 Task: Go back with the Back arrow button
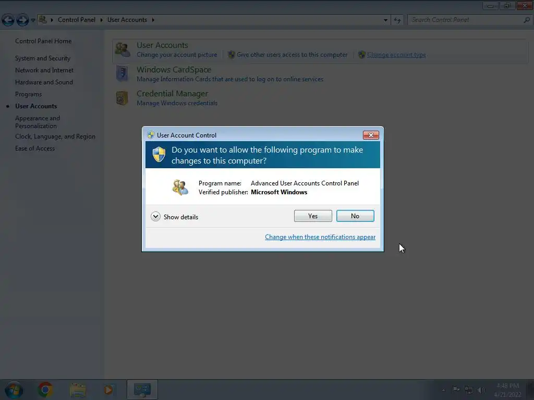(8, 20)
